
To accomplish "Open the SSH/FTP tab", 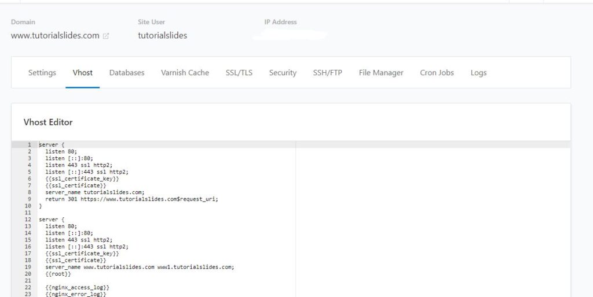I will tap(328, 72).
